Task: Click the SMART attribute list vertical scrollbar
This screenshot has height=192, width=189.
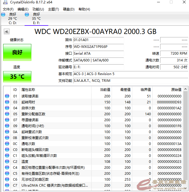Action: pos(185,136)
